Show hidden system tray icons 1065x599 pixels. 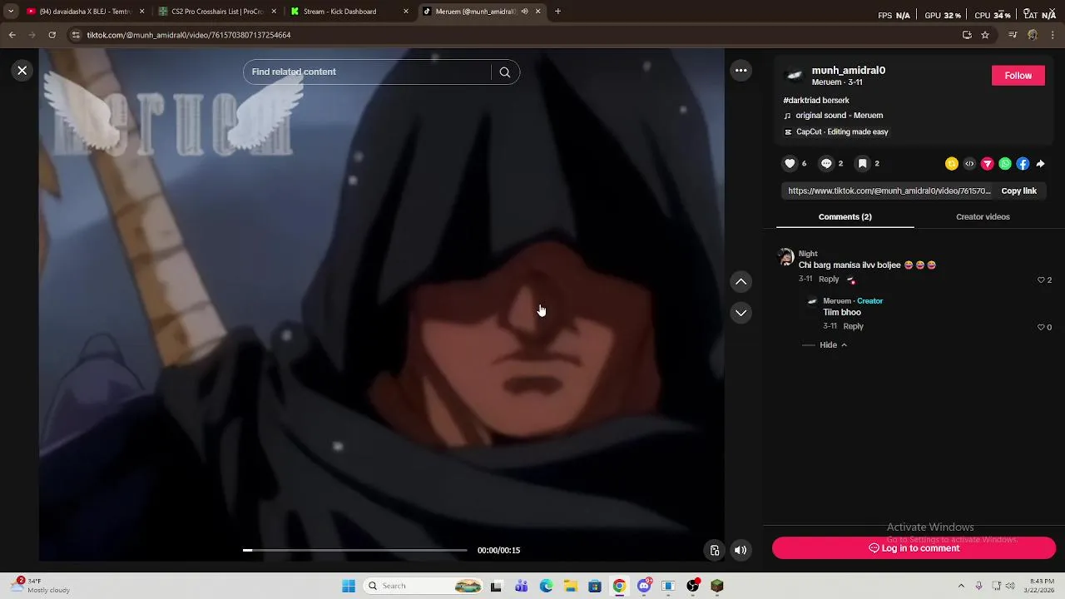click(x=961, y=586)
